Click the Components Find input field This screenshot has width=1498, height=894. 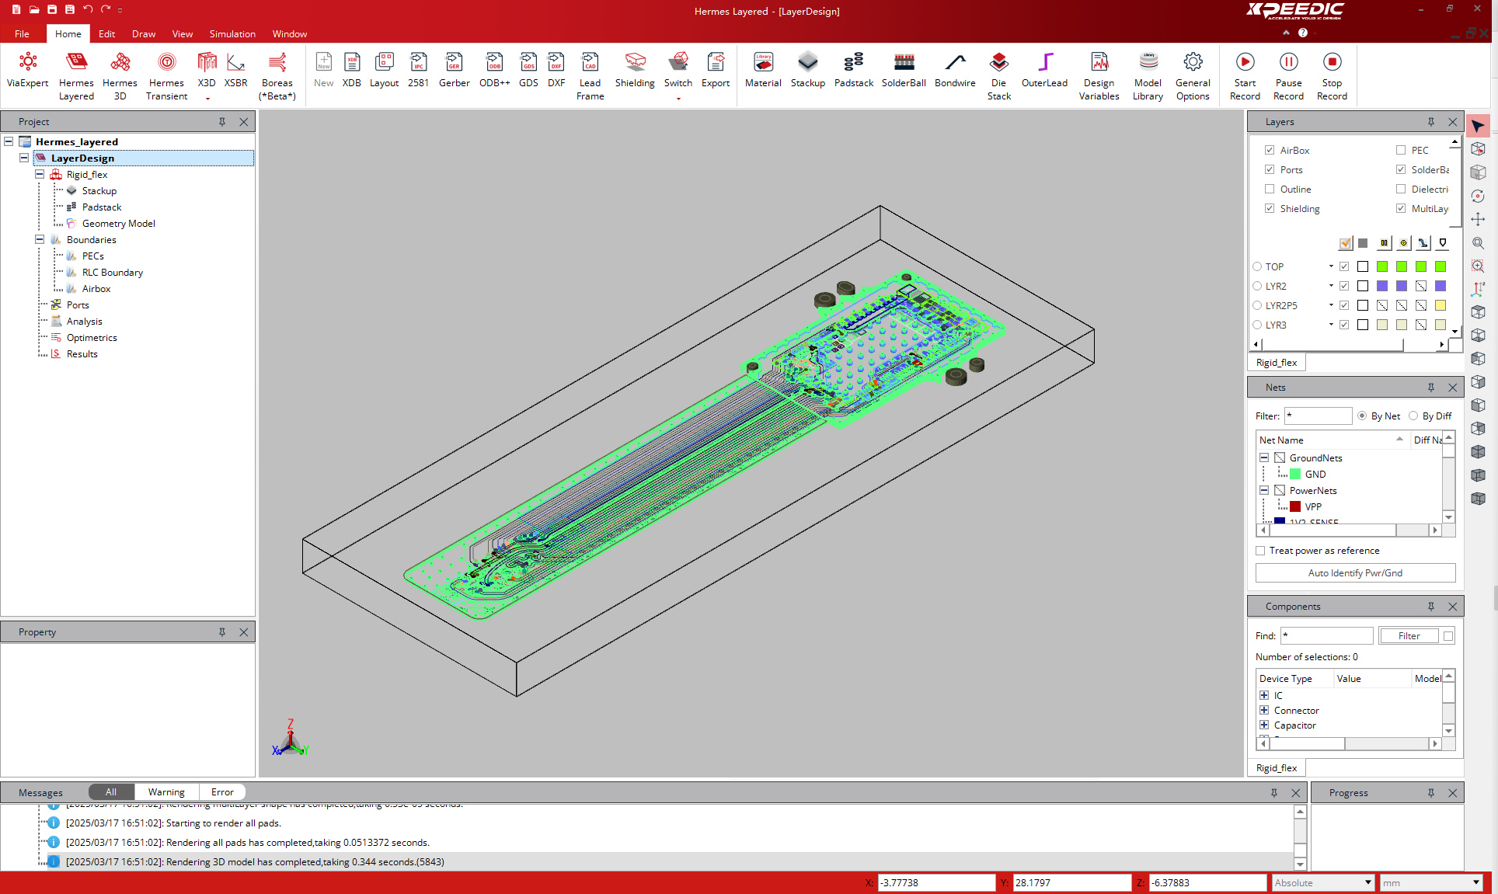pyautogui.click(x=1326, y=636)
